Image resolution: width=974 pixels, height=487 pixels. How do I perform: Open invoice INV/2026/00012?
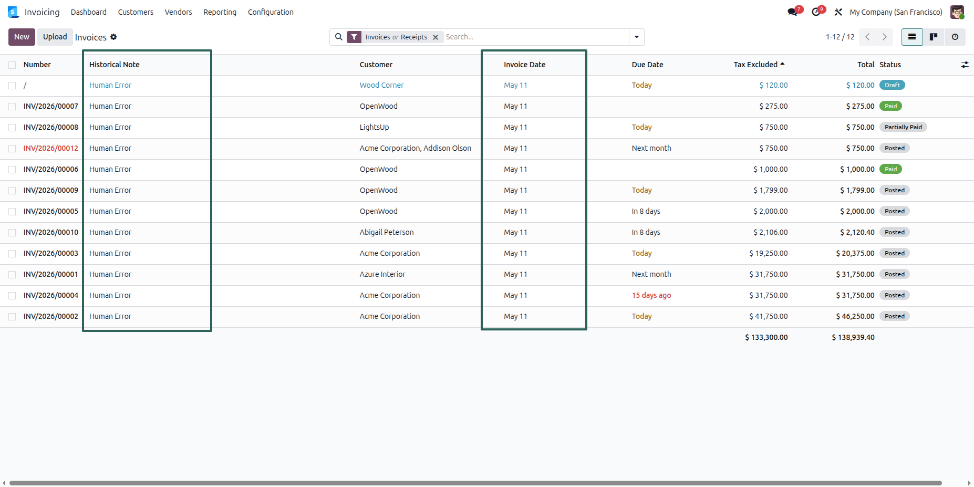click(x=50, y=148)
